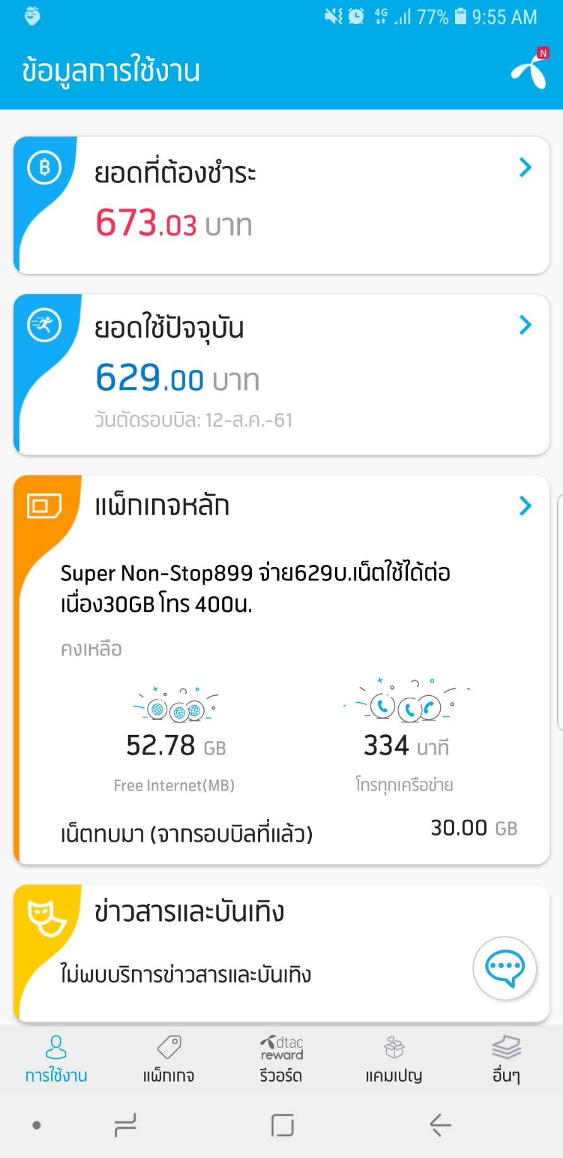Screen dimensions: 563x1158
Task: Tap the orange main package icon
Action: tap(44, 506)
